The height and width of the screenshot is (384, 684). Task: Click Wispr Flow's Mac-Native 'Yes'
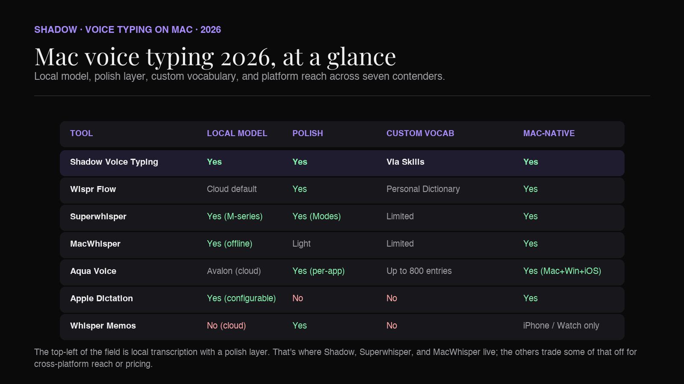tap(531, 189)
